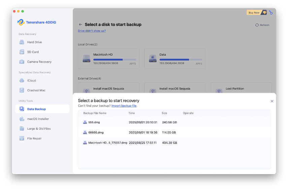Screen dimensions: 288x190
Task: Click the Buy Now button
Action: pyautogui.click(x=256, y=12)
